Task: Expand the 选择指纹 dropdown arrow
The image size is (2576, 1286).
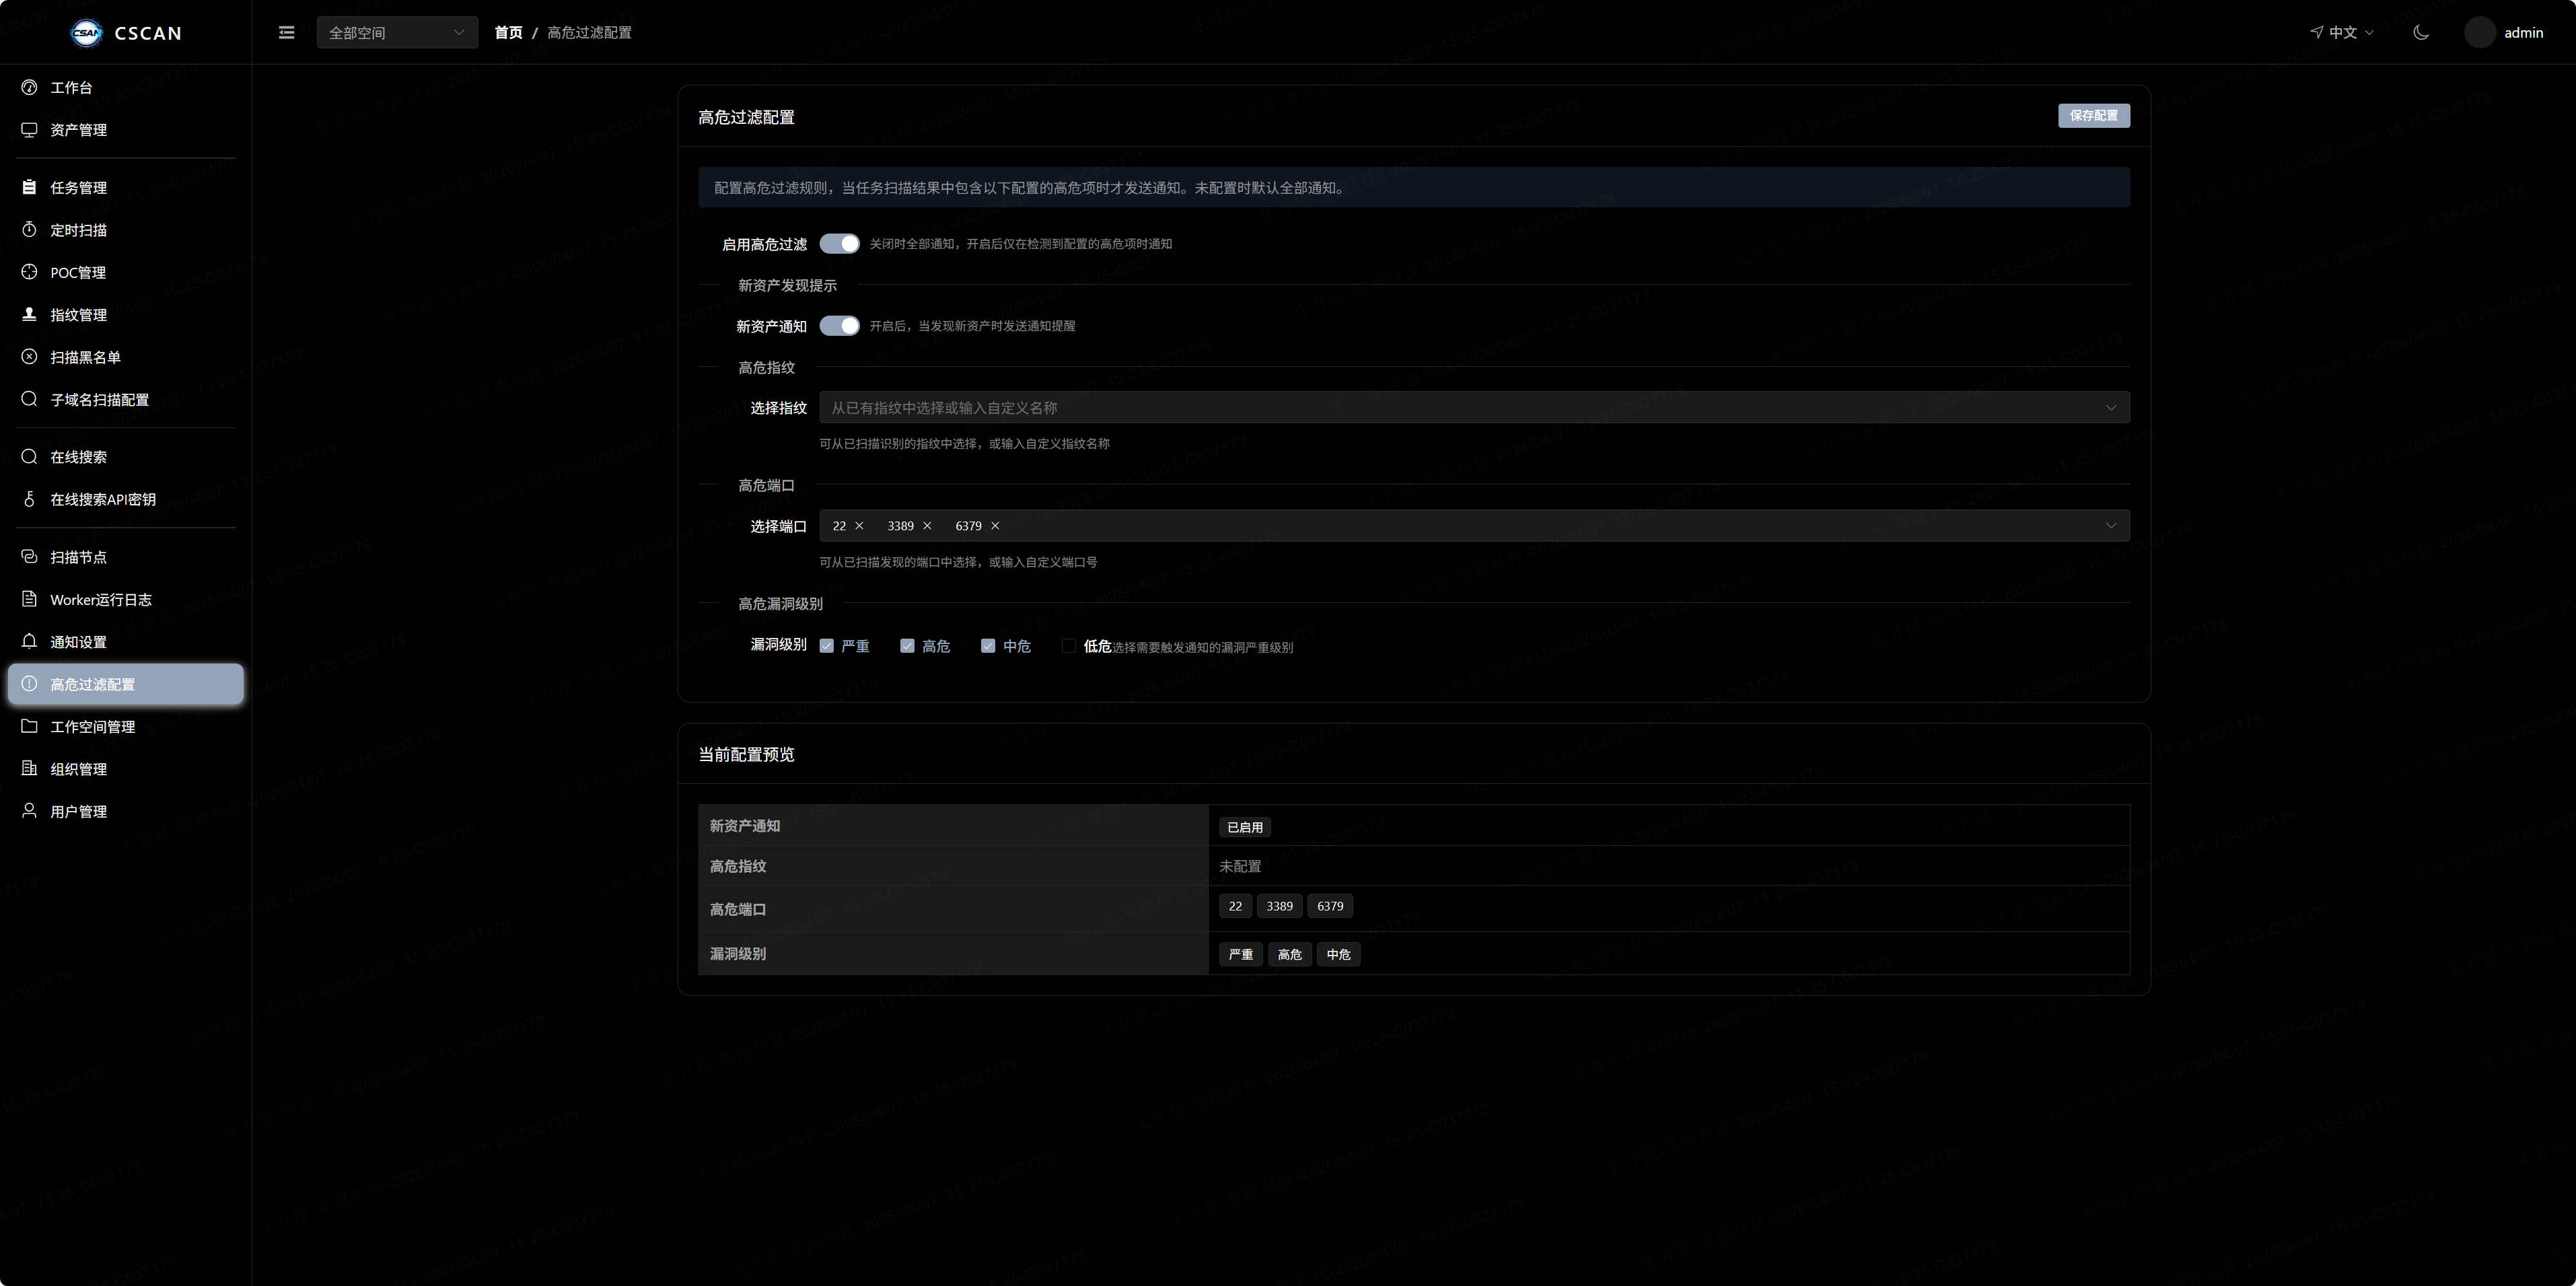Action: [2111, 407]
